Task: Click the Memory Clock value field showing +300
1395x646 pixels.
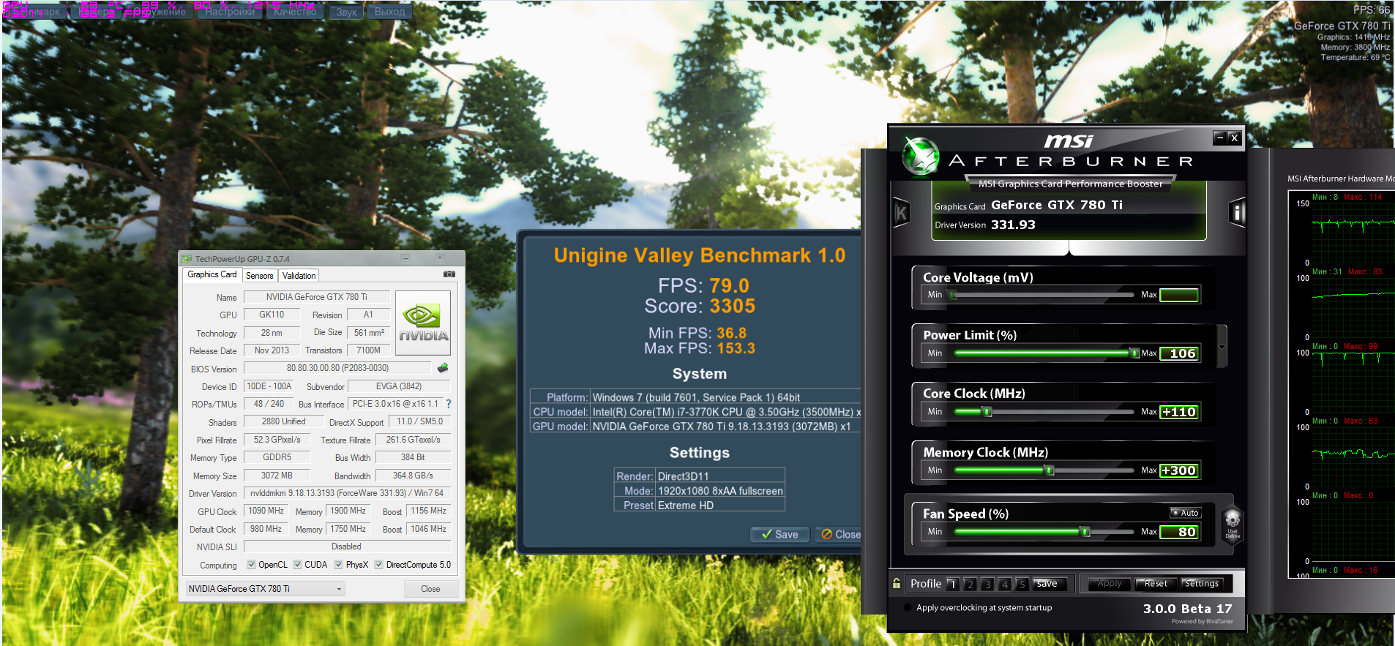Action: 1179,470
